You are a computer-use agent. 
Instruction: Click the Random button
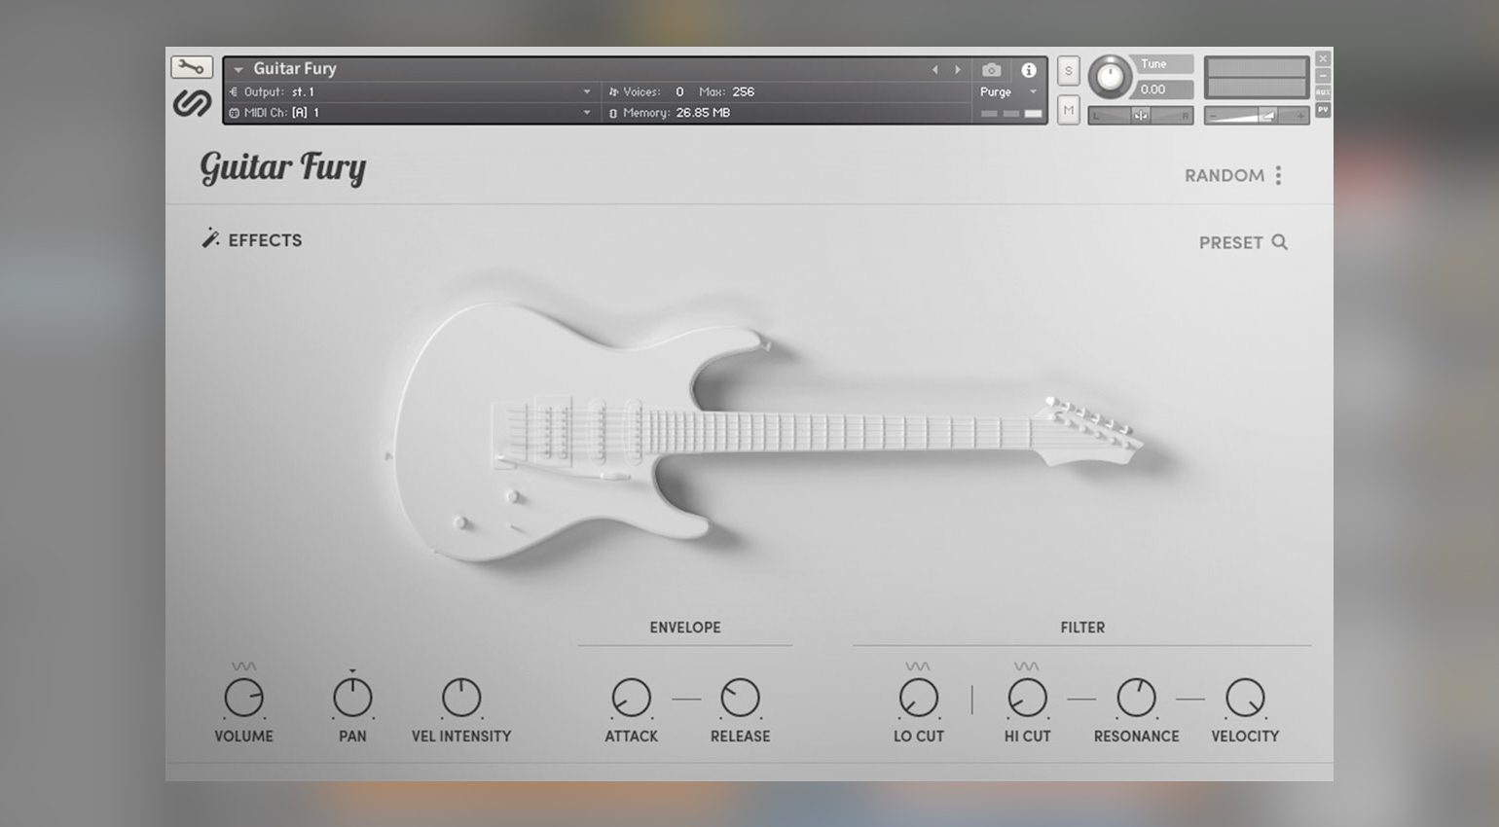[x=1224, y=176]
